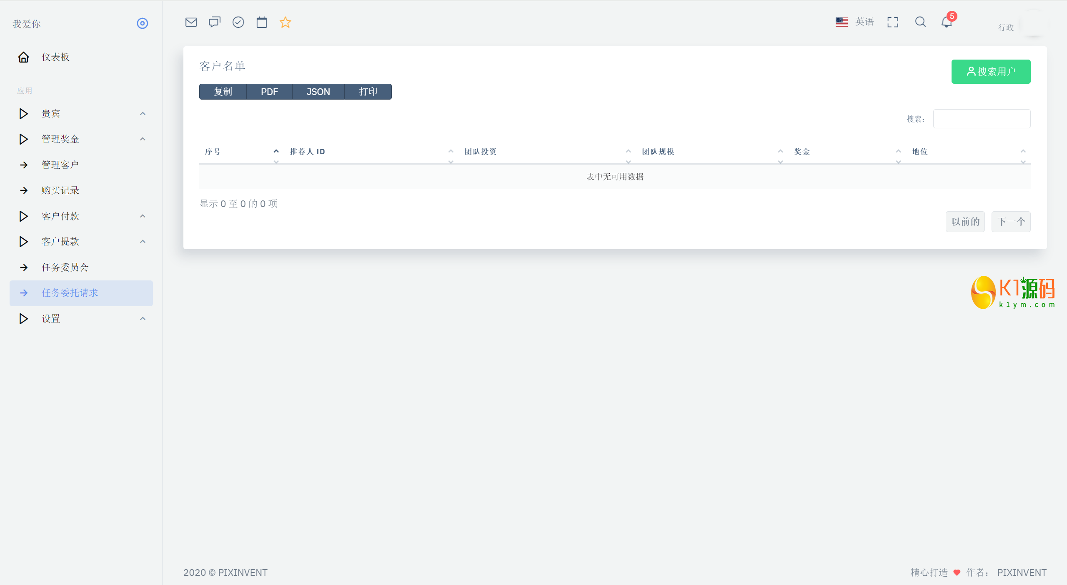Image resolution: width=1067 pixels, height=585 pixels.
Task: Sort by 团队规模 column arrows
Action: click(780, 156)
